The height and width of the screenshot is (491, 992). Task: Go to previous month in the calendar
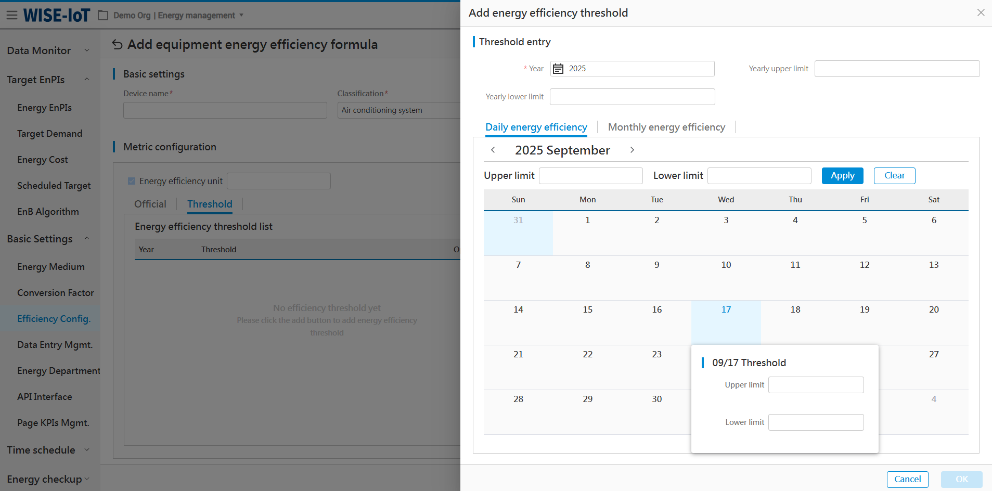493,150
